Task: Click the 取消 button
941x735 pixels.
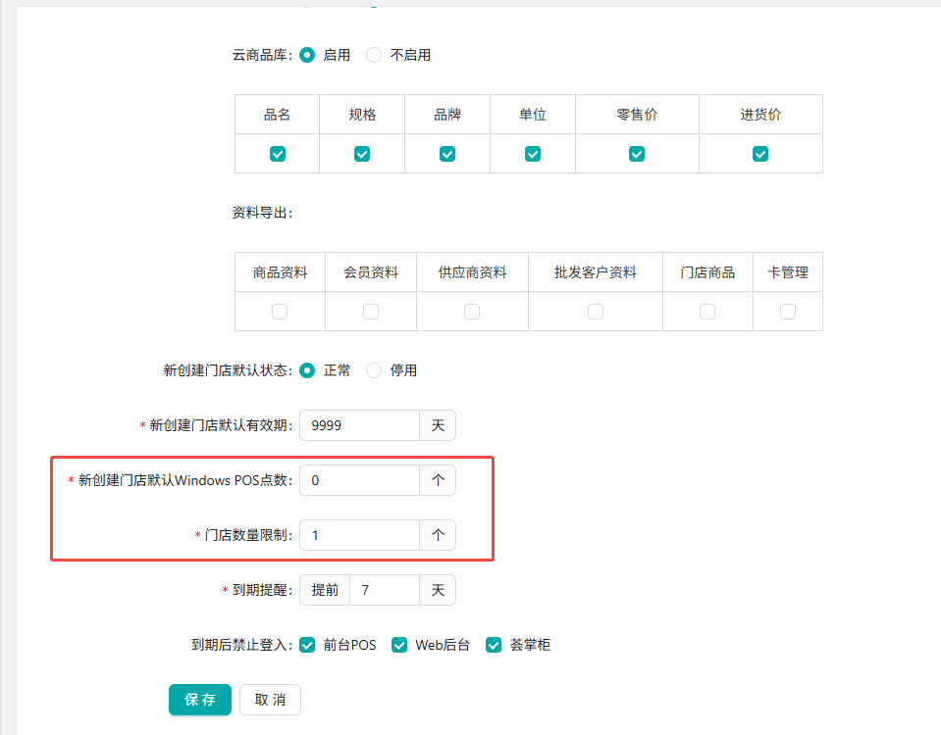Action: (x=270, y=700)
